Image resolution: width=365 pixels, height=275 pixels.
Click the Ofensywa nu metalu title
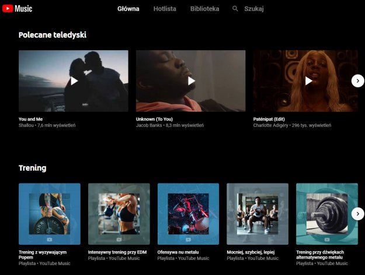pyautogui.click(x=178, y=252)
